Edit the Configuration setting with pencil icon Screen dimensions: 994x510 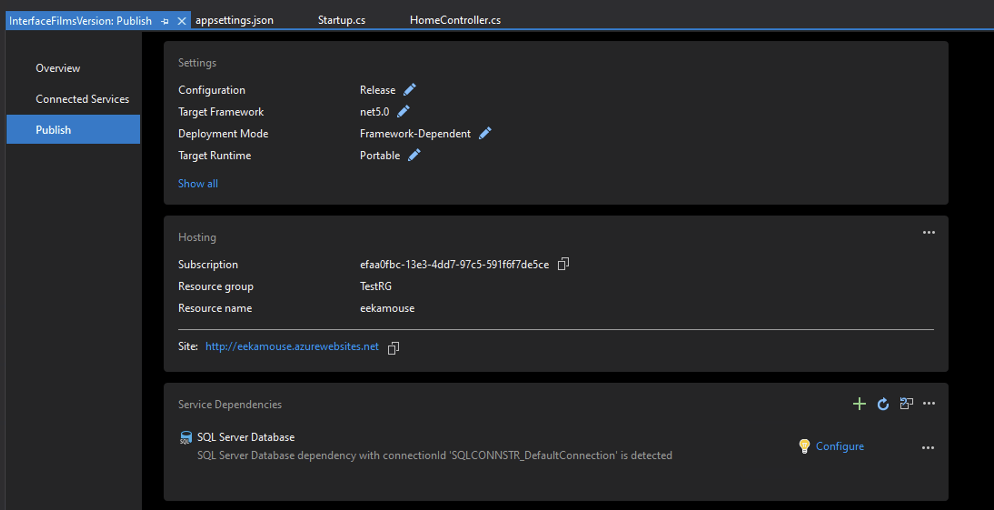[x=409, y=89]
